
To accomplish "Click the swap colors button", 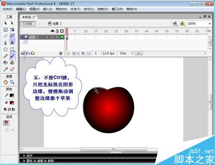I will click(13, 109).
